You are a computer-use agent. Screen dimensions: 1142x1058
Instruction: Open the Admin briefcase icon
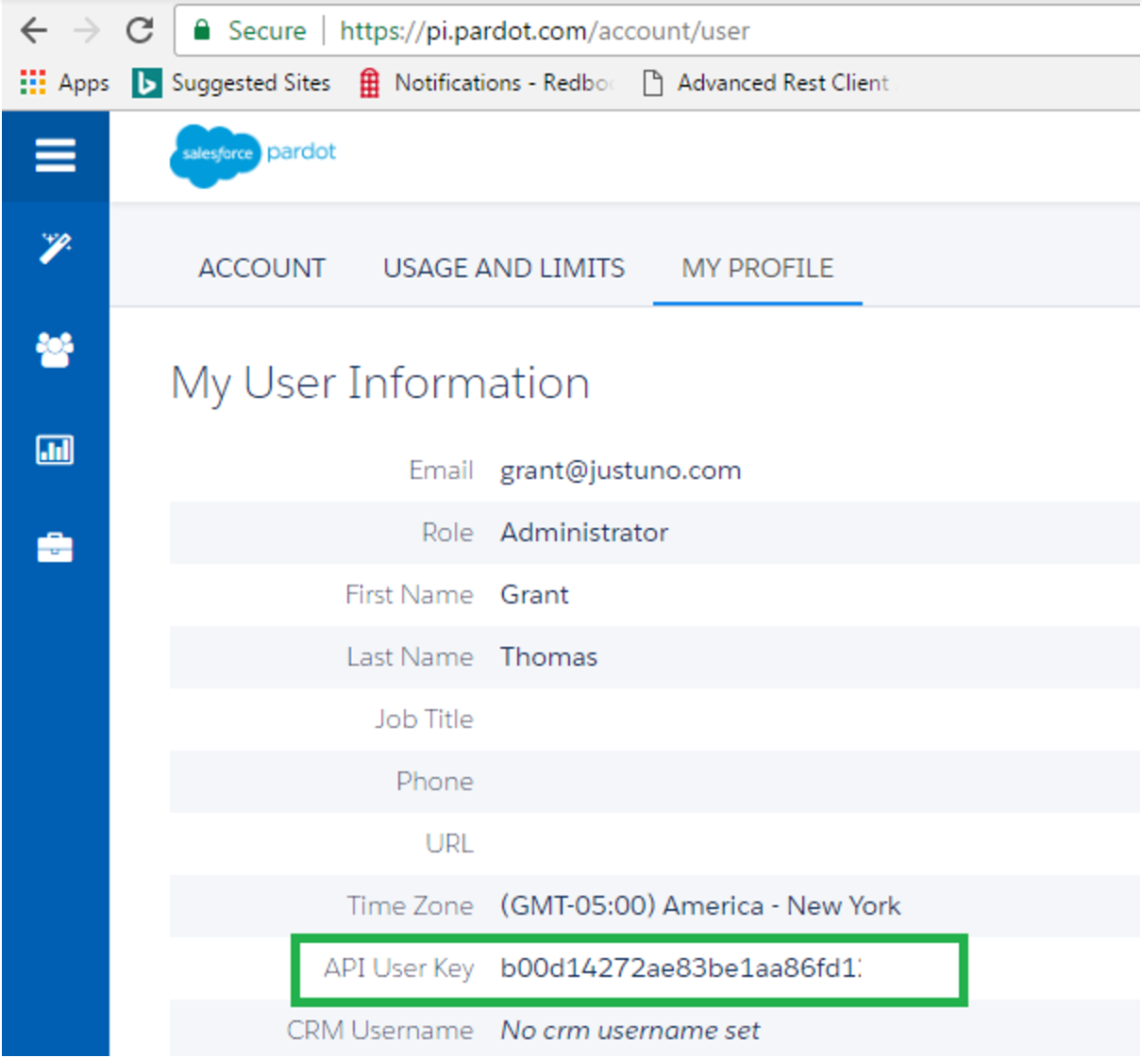[x=55, y=548]
